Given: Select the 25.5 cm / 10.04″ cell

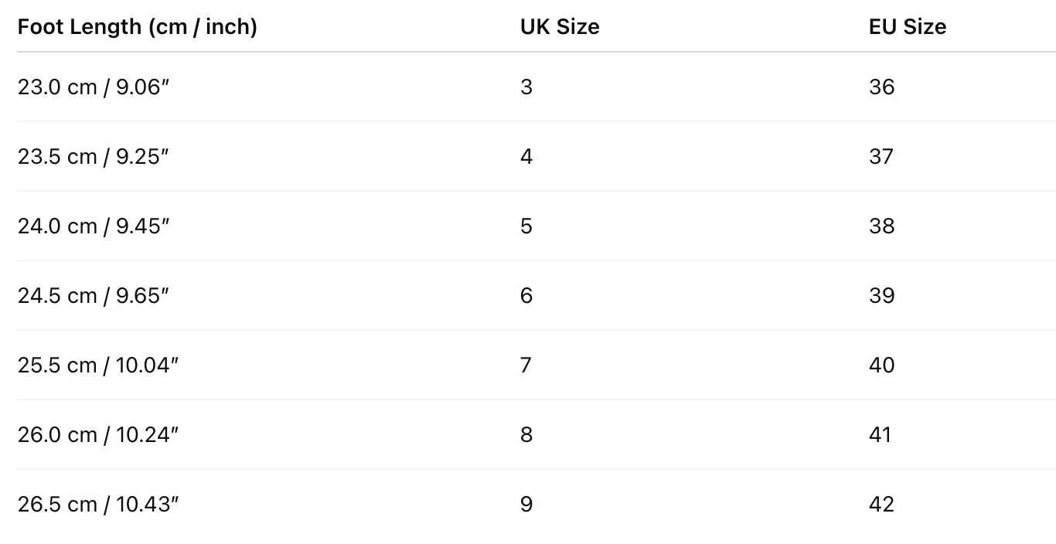Looking at the screenshot, I should click(97, 365).
